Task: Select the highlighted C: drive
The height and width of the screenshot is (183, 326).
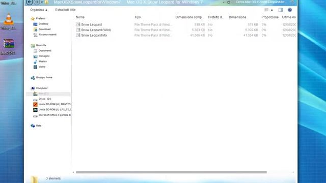Action: point(48,94)
